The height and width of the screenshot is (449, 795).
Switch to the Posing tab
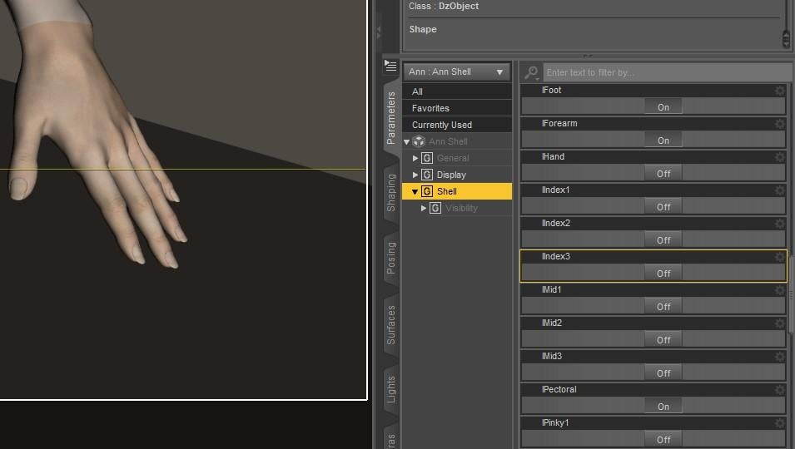click(391, 258)
